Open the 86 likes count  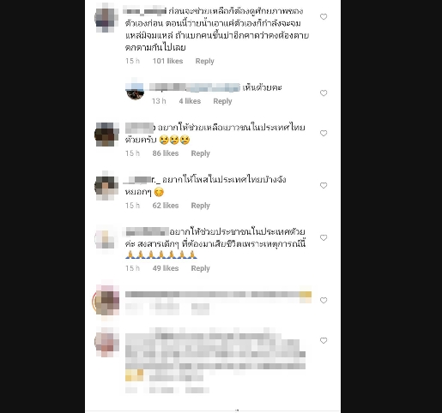(166, 153)
